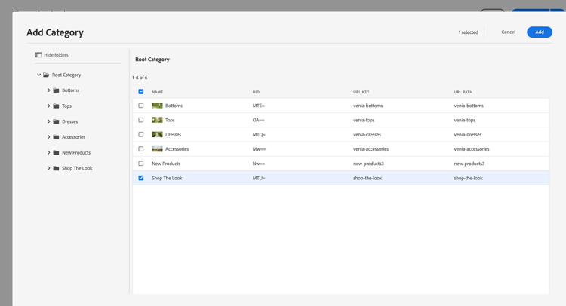Check the Bottoms row checkbox
This screenshot has height=306, width=566.
click(141, 106)
